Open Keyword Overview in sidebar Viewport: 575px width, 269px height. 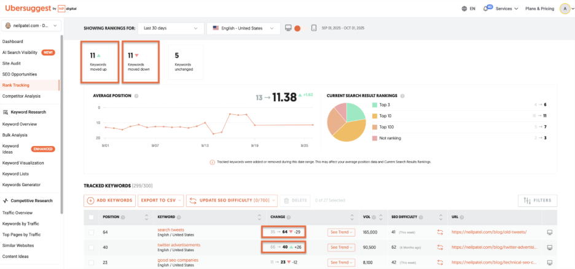pos(20,124)
